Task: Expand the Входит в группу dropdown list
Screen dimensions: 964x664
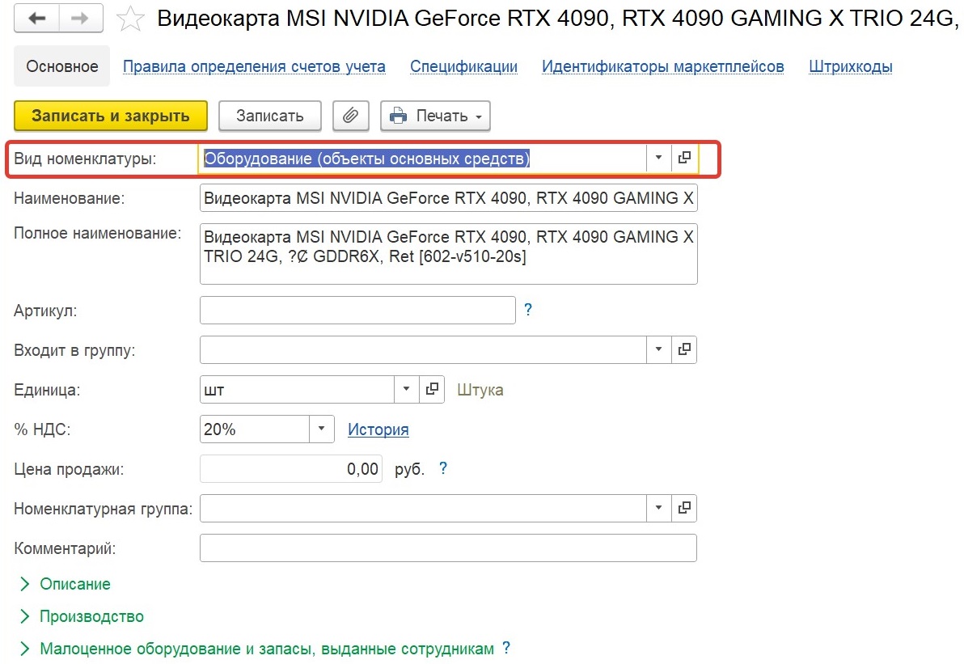Action: (658, 350)
